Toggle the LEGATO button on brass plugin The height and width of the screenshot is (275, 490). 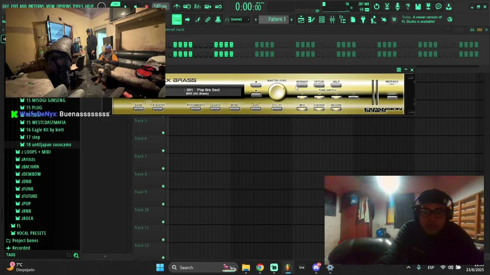coord(215,109)
